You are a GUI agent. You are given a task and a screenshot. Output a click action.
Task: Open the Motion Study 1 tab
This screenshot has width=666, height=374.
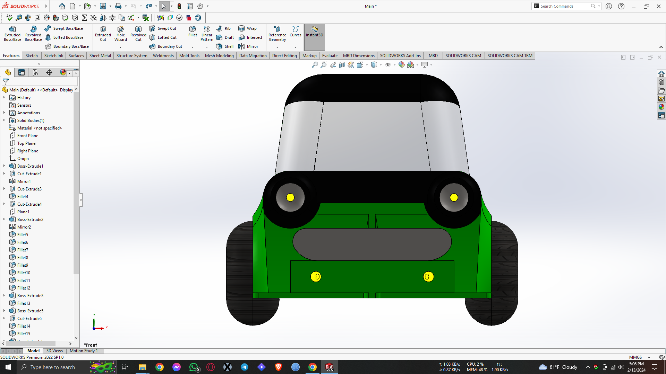(x=84, y=351)
